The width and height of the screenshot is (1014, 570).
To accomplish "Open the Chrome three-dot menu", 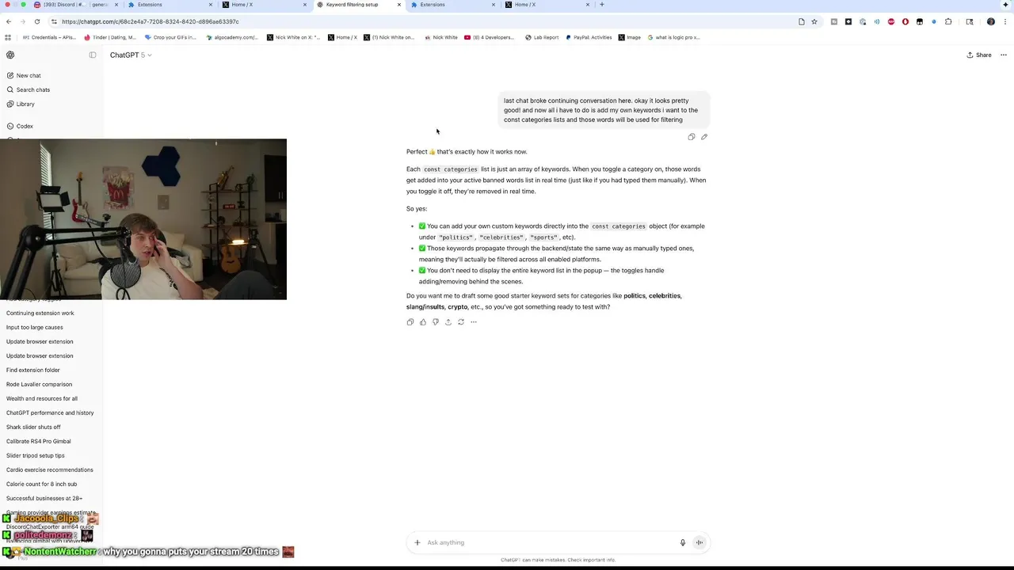I will pos(1004,21).
